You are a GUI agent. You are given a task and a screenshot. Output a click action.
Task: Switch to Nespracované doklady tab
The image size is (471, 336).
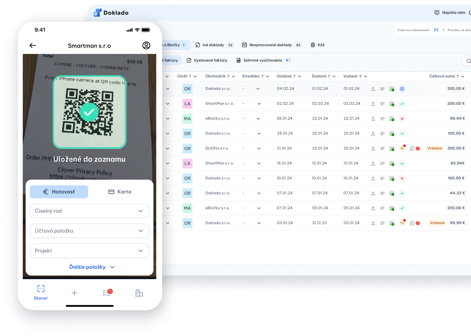[272, 45]
